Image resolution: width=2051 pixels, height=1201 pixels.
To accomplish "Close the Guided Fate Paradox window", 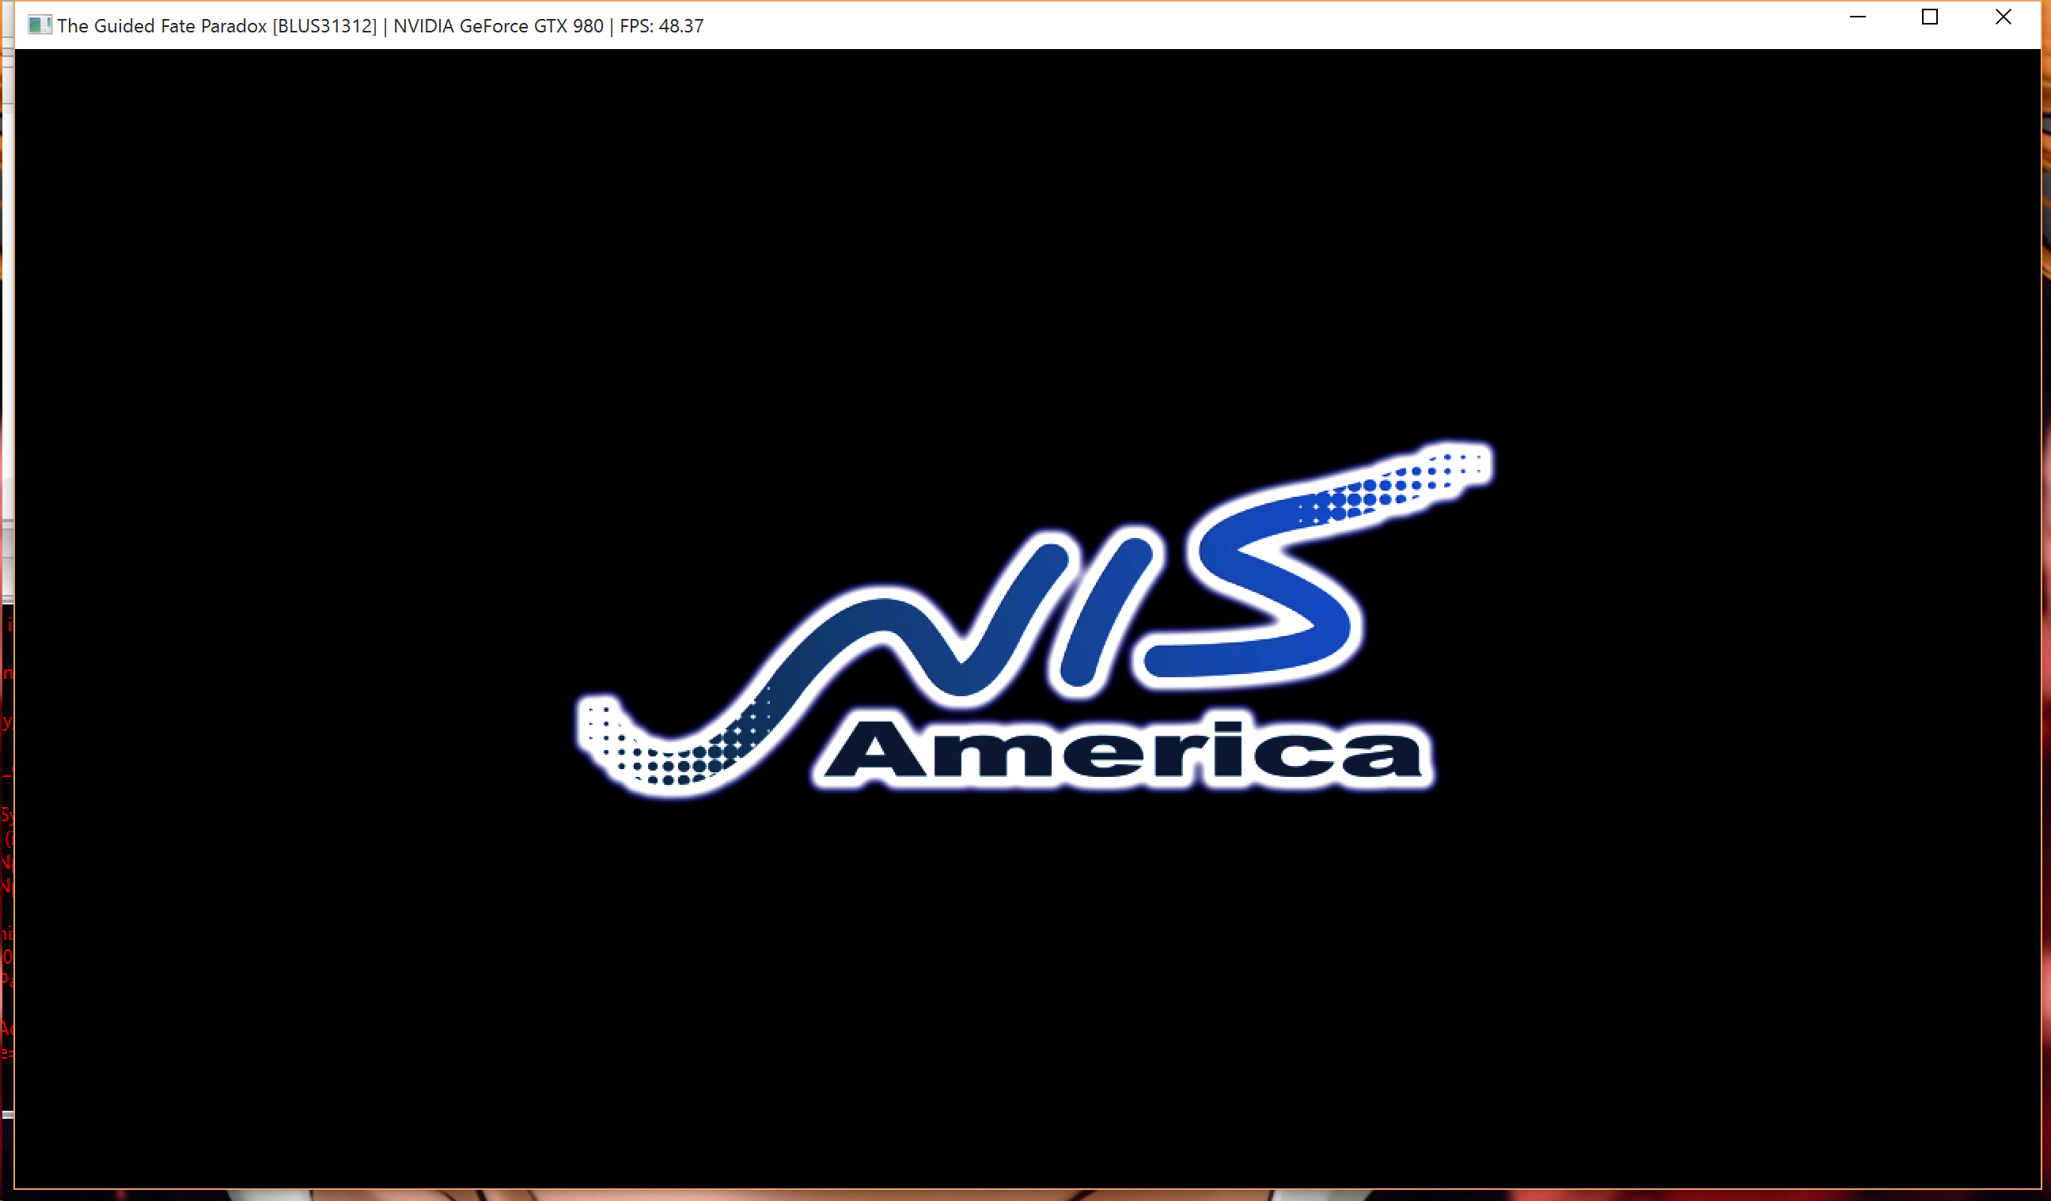I will tap(2002, 17).
